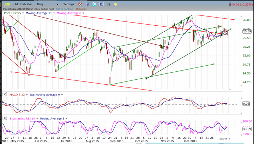Close the MACD indicator panel with X
The height and width of the screenshot is (144, 254).
(5, 94)
